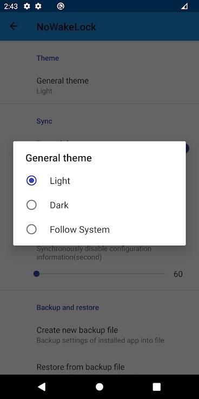This screenshot has height=399, width=199.
Task: Tap the NoWakeLock title in the app bar
Action: 67,27
